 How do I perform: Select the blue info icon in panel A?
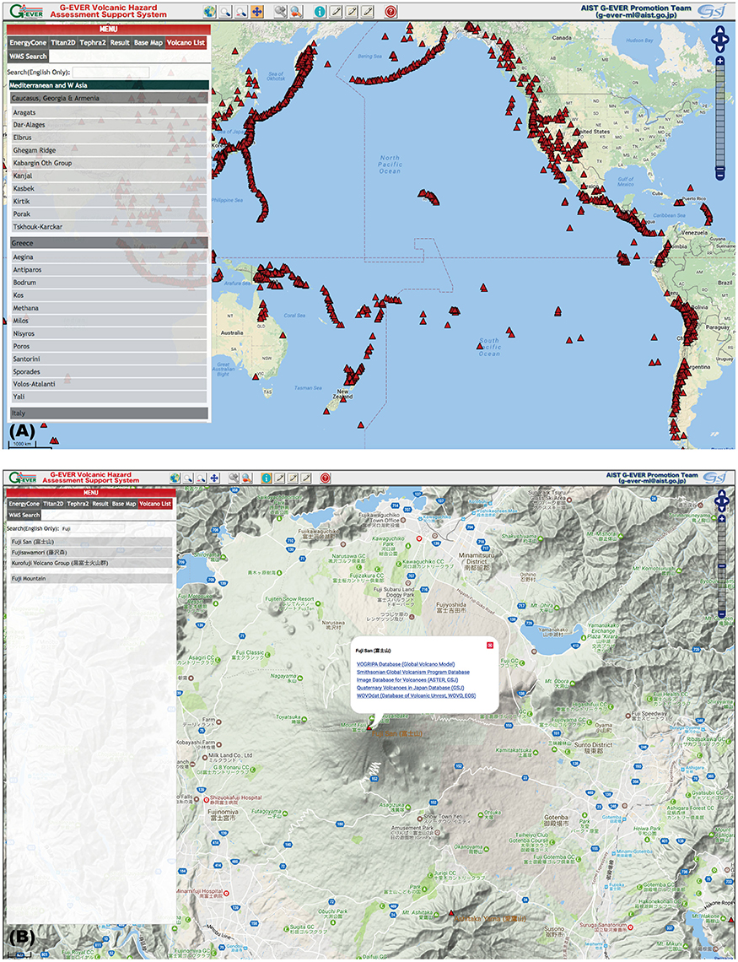coord(320,11)
